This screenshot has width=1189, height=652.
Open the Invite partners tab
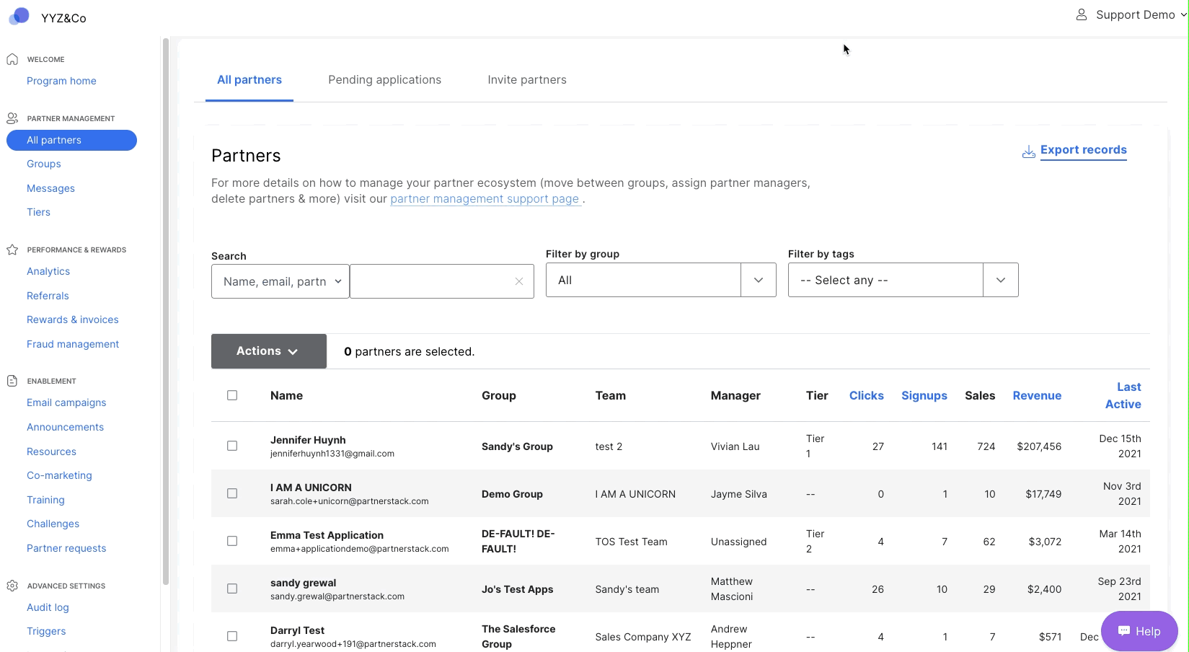[527, 80]
